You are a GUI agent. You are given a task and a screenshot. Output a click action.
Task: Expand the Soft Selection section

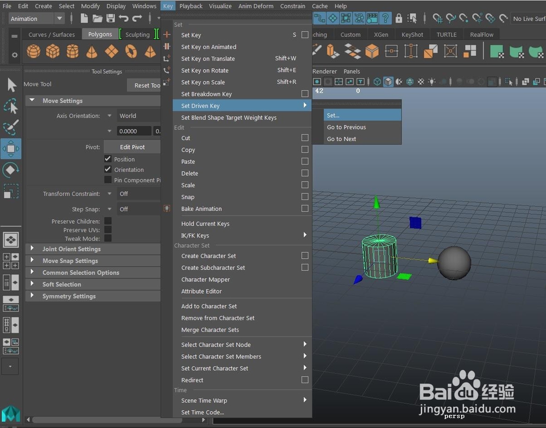pos(32,284)
